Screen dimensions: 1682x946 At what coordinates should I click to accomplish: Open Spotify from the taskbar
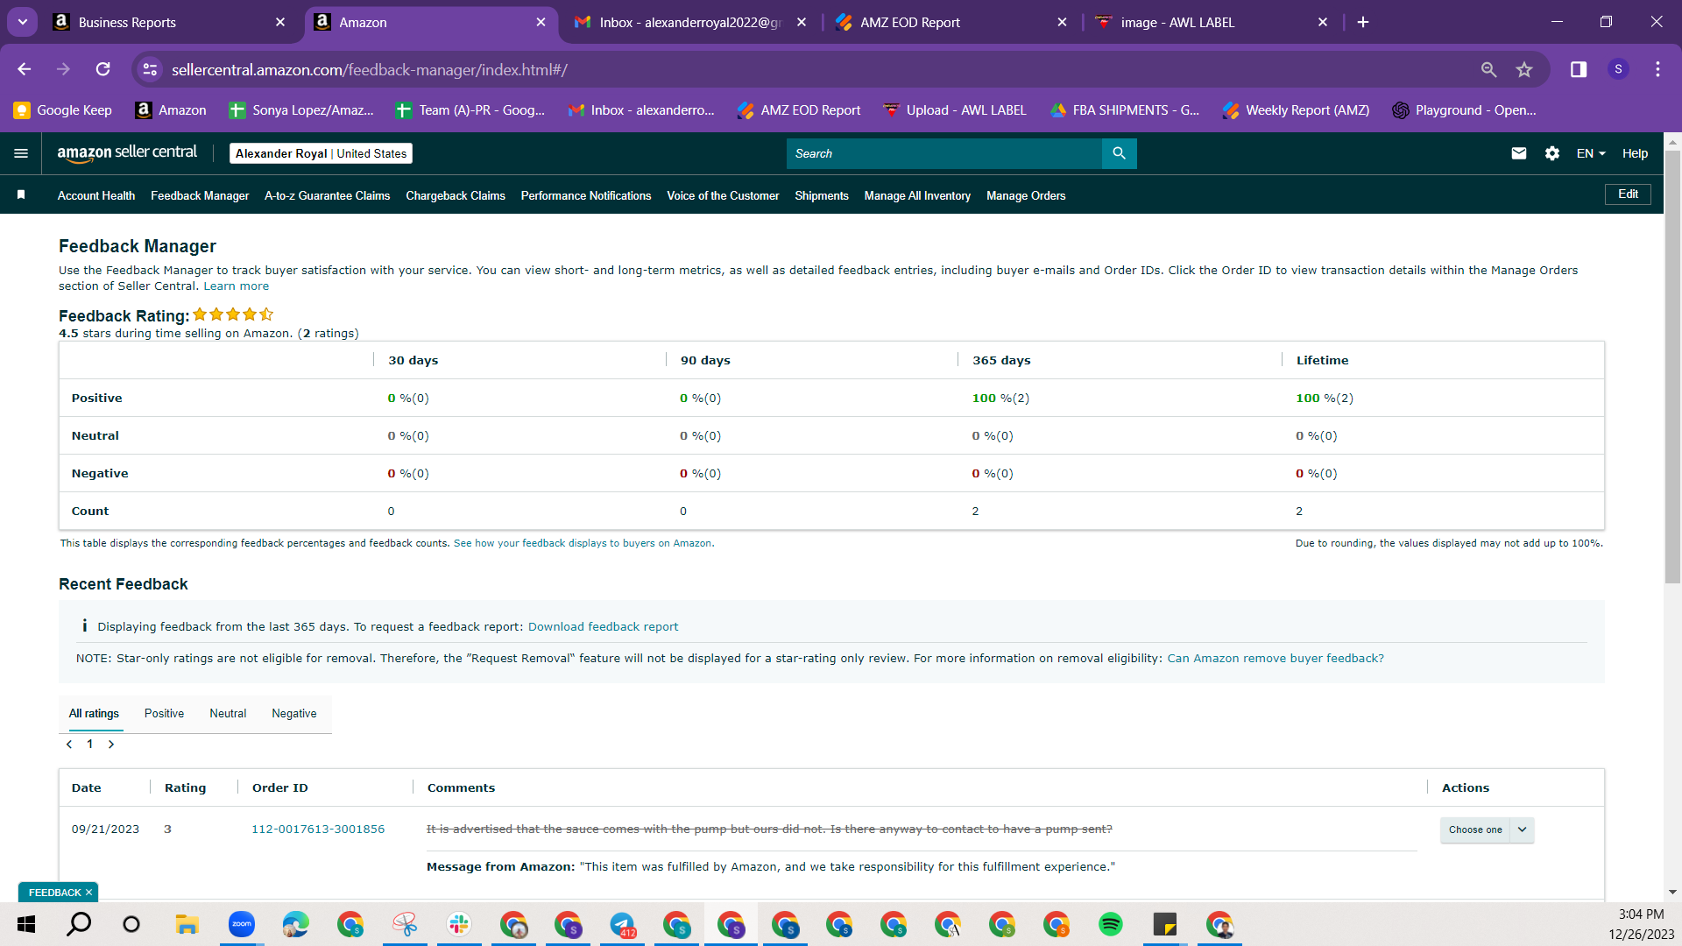coord(1111,924)
